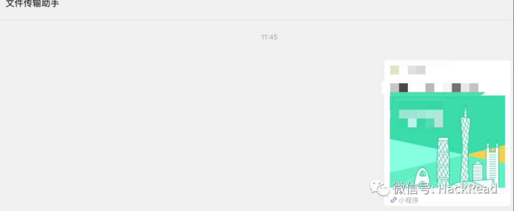The height and width of the screenshot is (211, 514).
Task: Click the pixelated mini program avatar
Action: pyautogui.click(x=395, y=70)
